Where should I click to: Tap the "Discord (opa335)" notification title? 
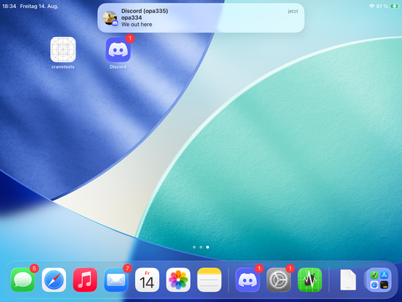coord(144,11)
